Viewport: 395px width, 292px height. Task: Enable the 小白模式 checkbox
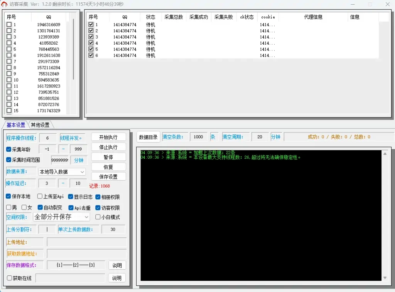[x=98, y=217]
